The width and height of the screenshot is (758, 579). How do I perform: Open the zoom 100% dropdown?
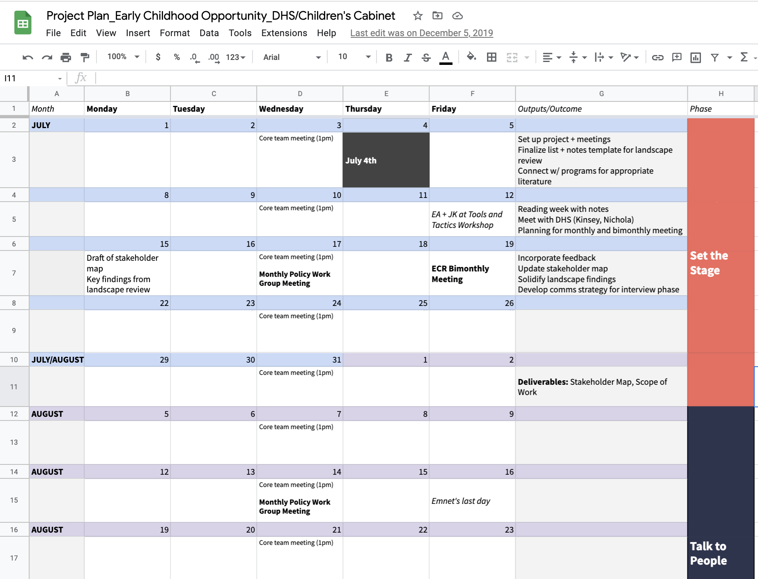coord(123,57)
